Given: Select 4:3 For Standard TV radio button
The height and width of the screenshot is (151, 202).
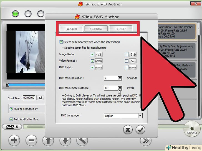Looking at the screenshot, I should [11, 109].
